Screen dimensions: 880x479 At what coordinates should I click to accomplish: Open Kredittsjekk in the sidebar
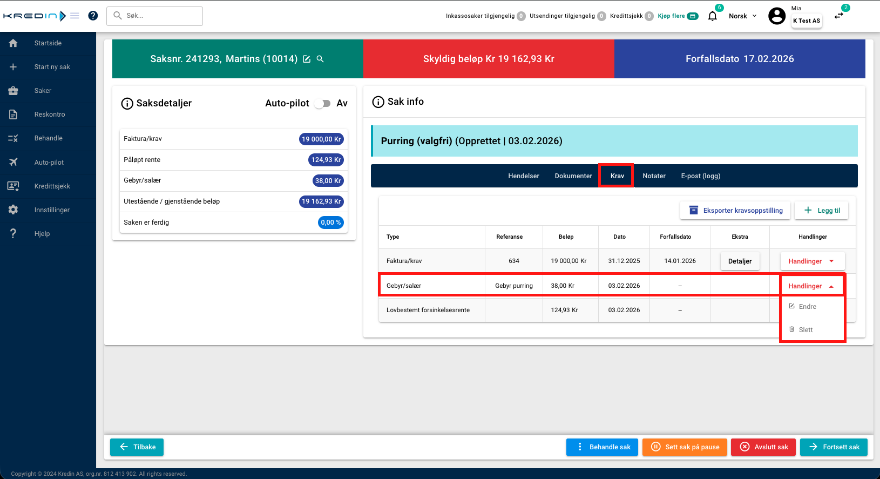[52, 186]
